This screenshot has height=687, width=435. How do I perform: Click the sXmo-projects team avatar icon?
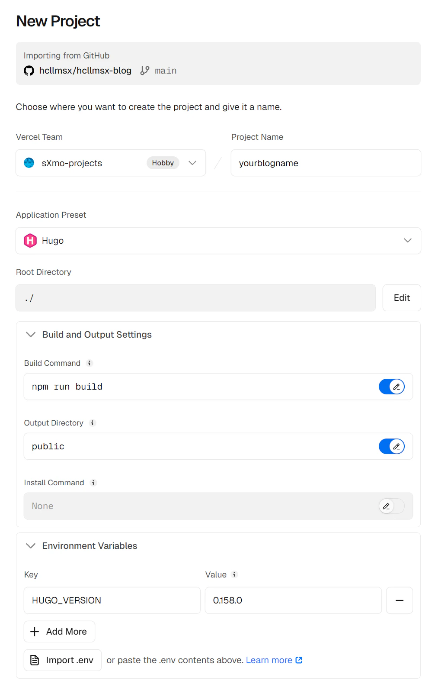click(29, 163)
